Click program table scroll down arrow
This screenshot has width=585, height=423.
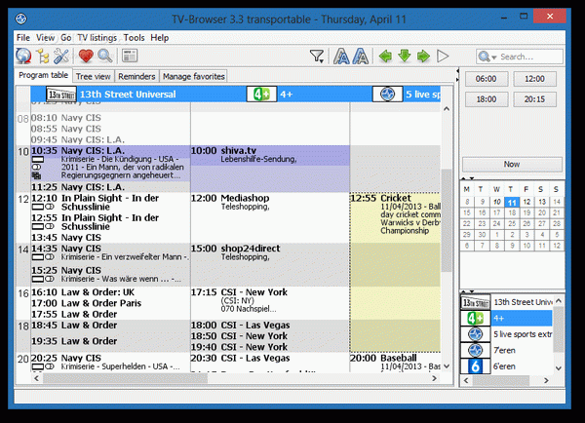coord(447,366)
